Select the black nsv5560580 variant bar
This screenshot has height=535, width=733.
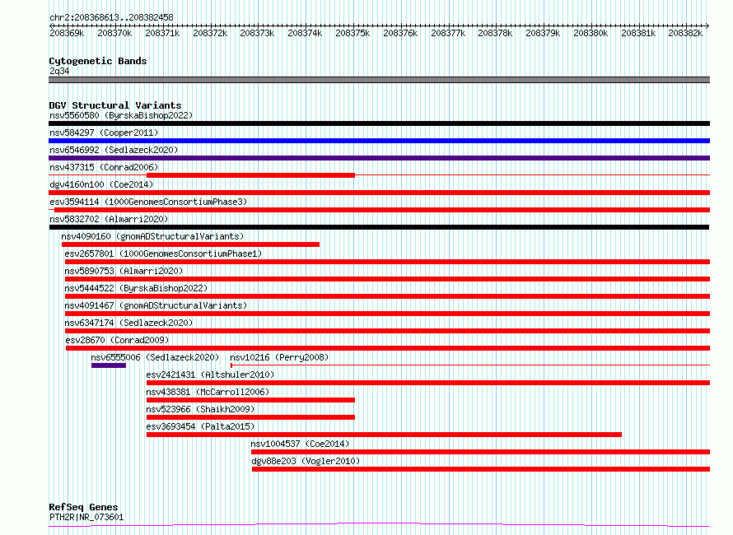pos(379,123)
